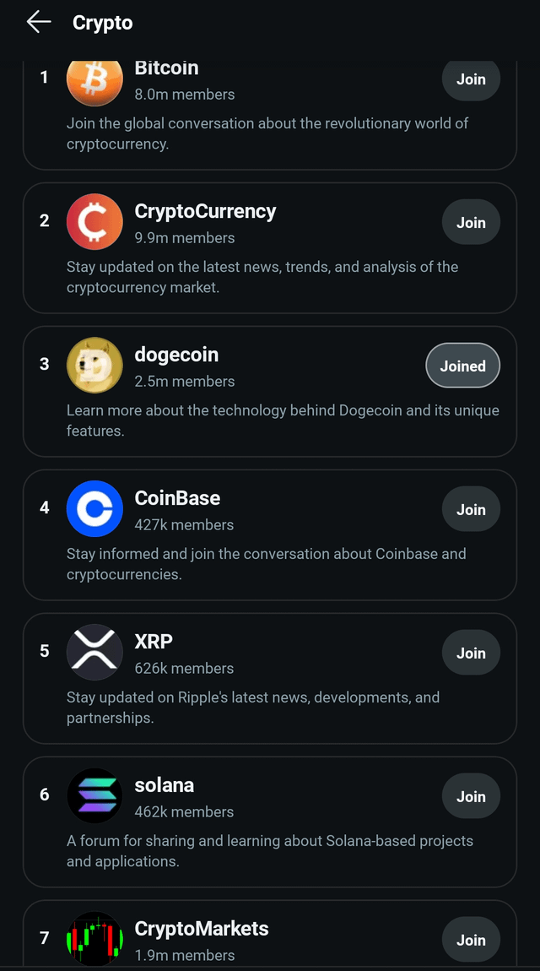Open the Bitcoin community icon
The width and height of the screenshot is (540, 971).
(94, 79)
